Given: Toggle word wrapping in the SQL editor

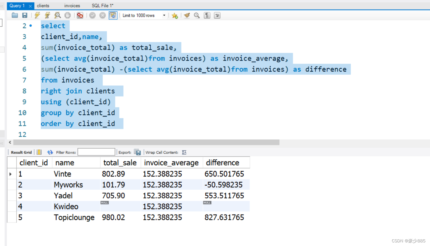Looking at the screenshot, I should tap(217, 15).
